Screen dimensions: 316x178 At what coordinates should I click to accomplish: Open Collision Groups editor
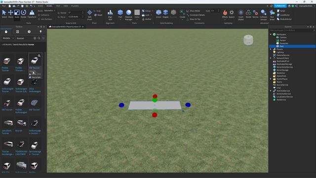263,15
